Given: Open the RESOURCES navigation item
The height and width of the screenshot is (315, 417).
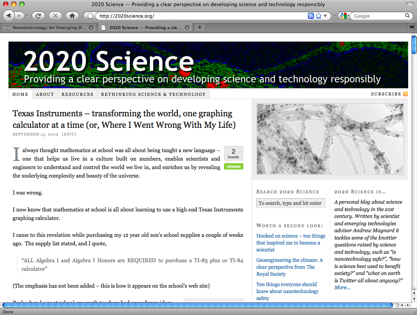Looking at the screenshot, I should click(x=77, y=94).
